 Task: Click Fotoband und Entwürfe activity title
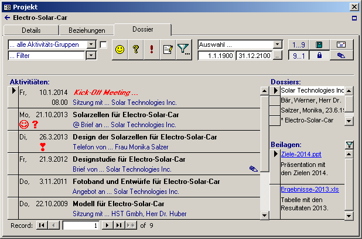[146, 182]
